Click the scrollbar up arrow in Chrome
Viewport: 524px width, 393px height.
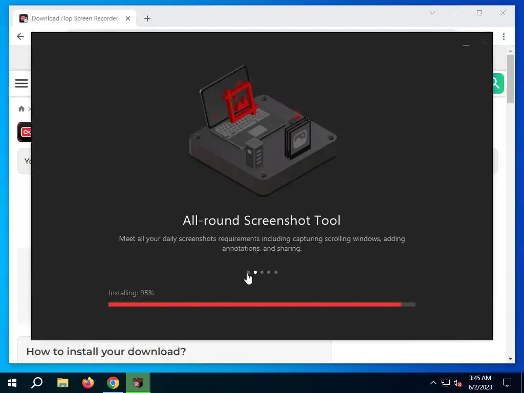tap(510, 51)
